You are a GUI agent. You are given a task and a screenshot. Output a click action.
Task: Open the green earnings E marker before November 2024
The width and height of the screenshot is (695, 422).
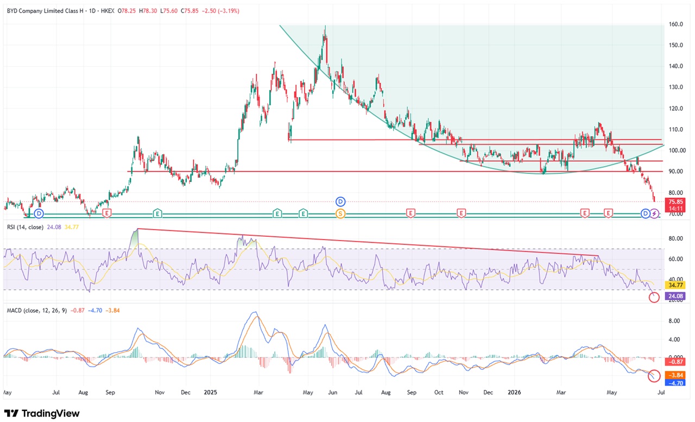[x=157, y=213]
